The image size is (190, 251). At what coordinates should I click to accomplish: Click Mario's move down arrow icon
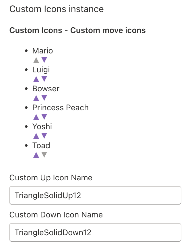coord(44,60)
